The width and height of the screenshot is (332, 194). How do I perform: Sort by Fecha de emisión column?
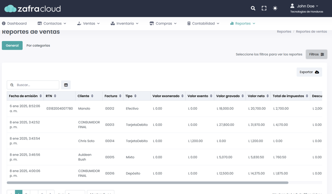point(41,96)
